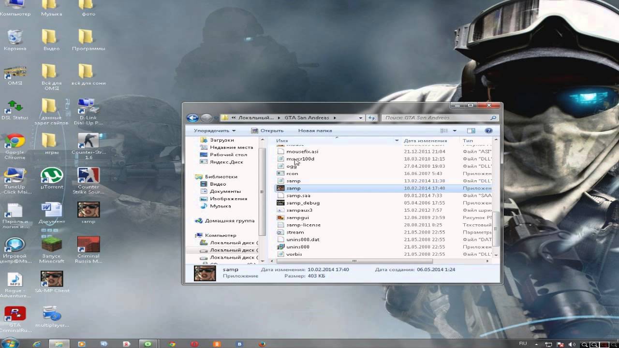The width and height of the screenshot is (619, 348).
Task: Click the Новая папка button
Action: coord(315,130)
